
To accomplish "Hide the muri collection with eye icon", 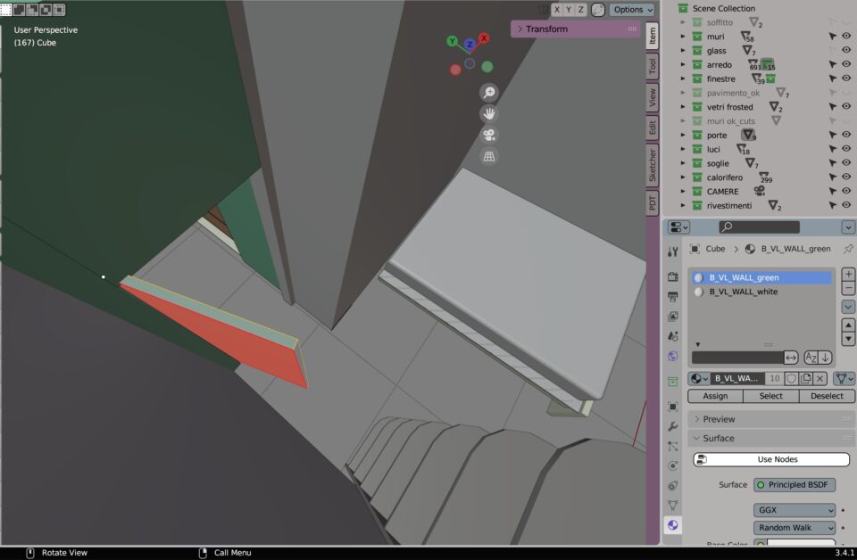I will coord(846,37).
